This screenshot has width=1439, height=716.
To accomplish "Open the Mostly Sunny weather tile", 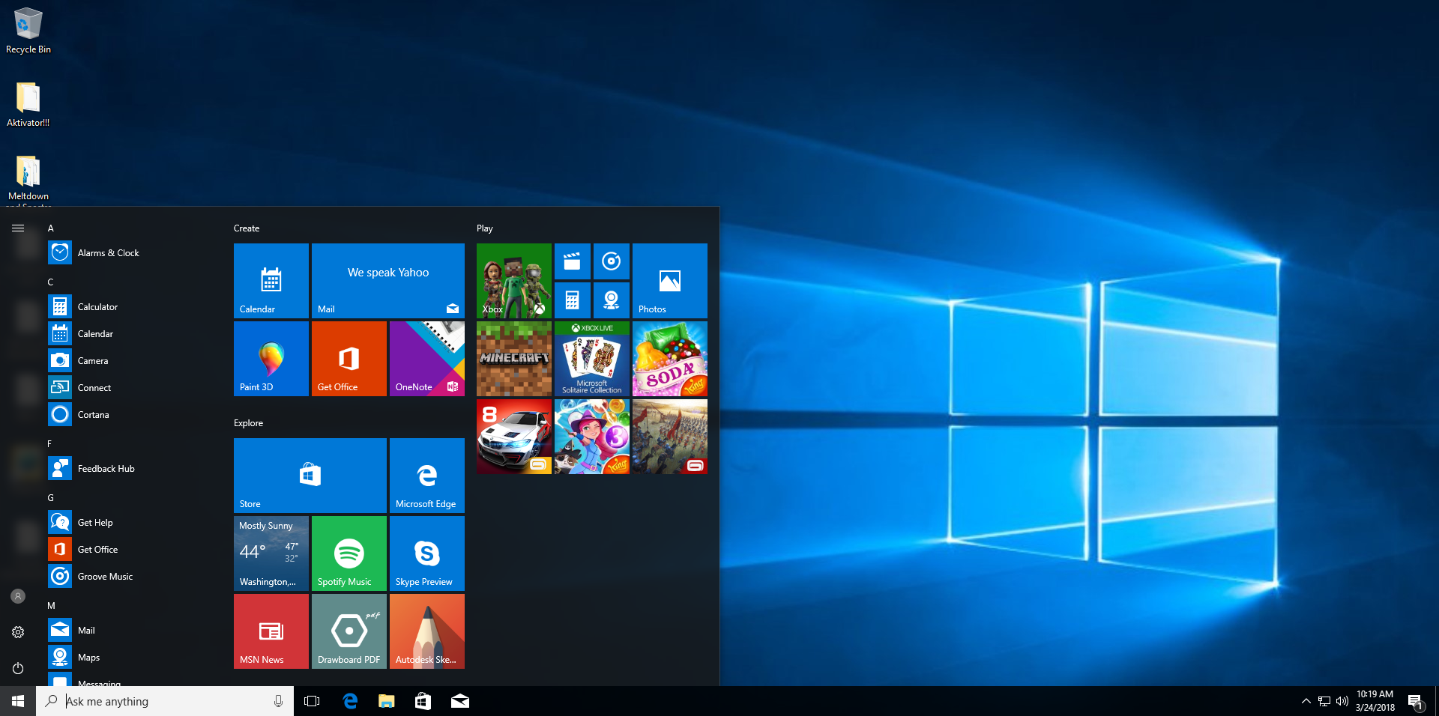I will 271,553.
